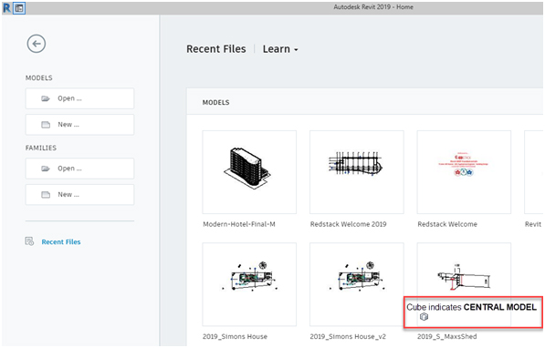Click the Revit R logo icon
The height and width of the screenshot is (348, 545).
[x=6, y=7]
